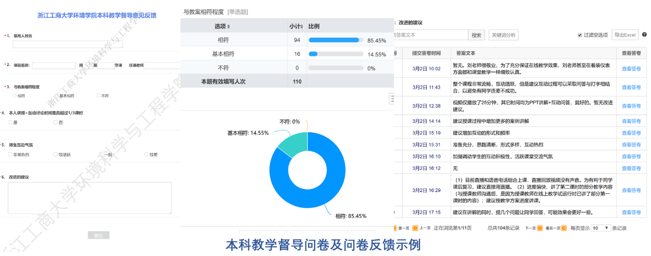Jump to first page via 第一页 icon
Screen dimensions: 651x256
(x=395, y=228)
